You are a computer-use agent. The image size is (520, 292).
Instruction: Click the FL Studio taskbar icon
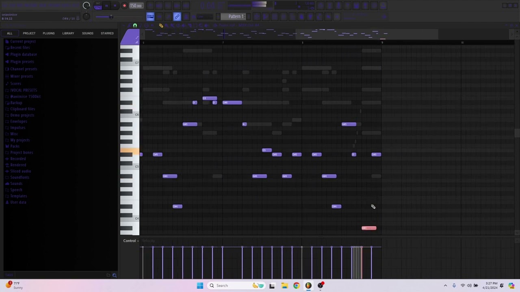(308, 286)
